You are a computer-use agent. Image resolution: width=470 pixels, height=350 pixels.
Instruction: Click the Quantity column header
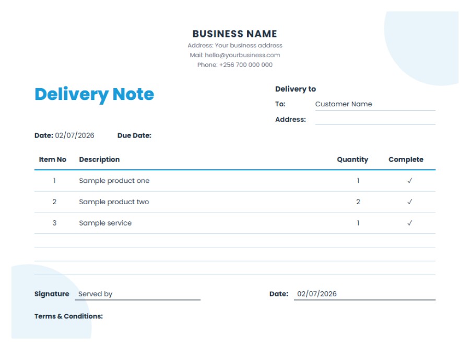(x=352, y=159)
